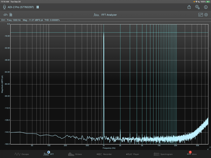Switch to the FFT tab

pyautogui.click(x=49, y=154)
